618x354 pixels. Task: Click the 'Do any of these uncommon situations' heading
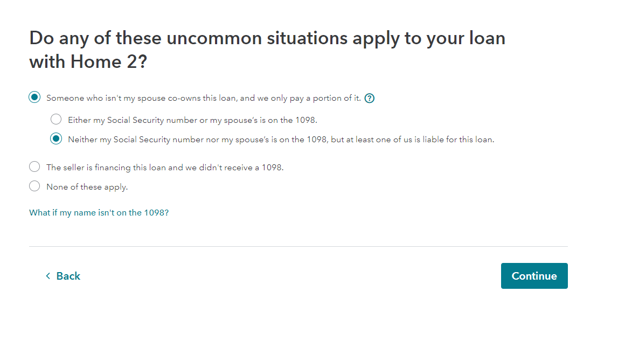pyautogui.click(x=267, y=38)
